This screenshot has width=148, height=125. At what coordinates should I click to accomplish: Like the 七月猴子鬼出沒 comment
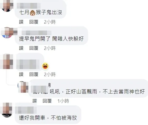(x=21, y=22)
